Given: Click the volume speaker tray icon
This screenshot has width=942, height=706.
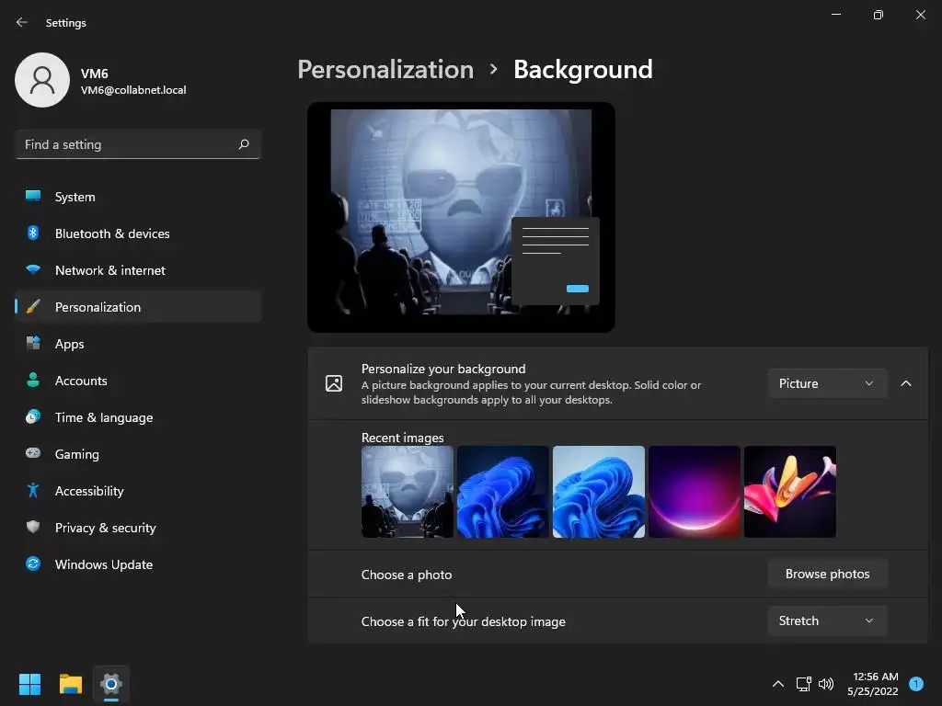Looking at the screenshot, I should pyautogui.click(x=826, y=684).
